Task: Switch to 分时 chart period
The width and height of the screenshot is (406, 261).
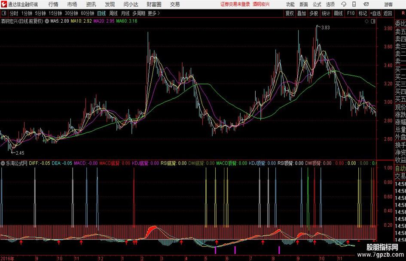Action: click(14, 13)
